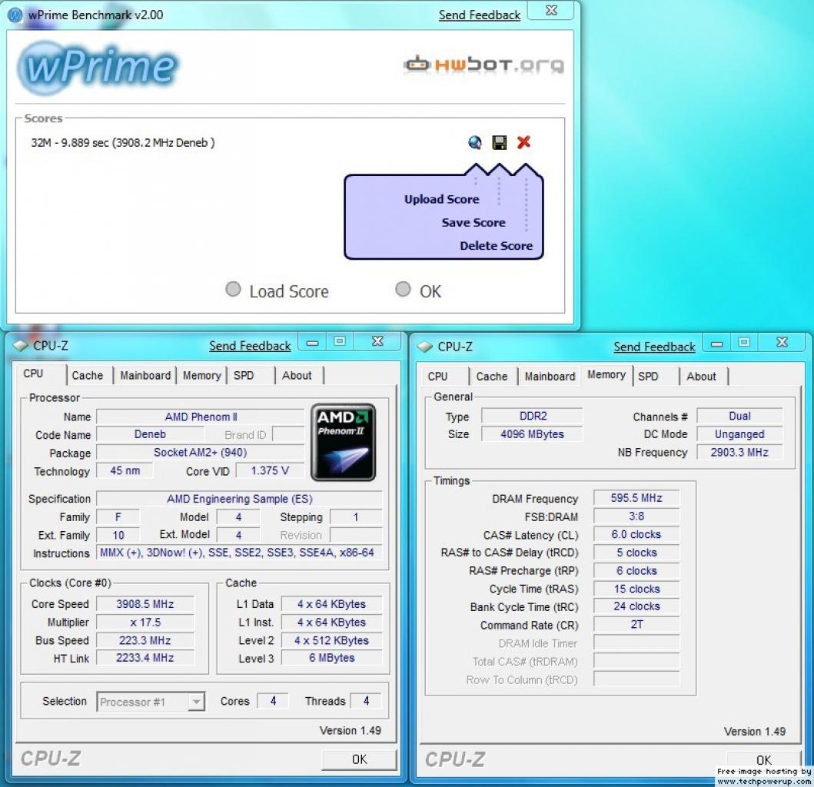
Task: Click Send Feedback in left CPU-Z window
Action: tap(250, 346)
